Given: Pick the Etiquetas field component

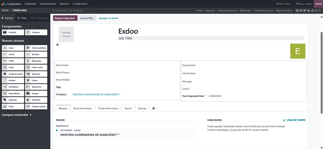Looking at the screenshot, I should (x=13, y=100).
